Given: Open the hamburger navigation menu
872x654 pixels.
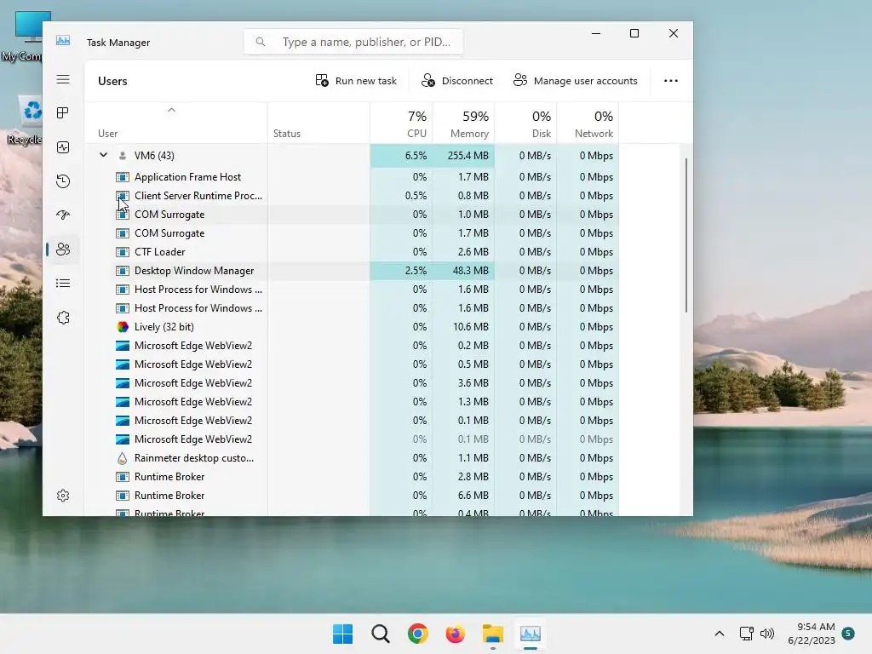Looking at the screenshot, I should coord(63,79).
